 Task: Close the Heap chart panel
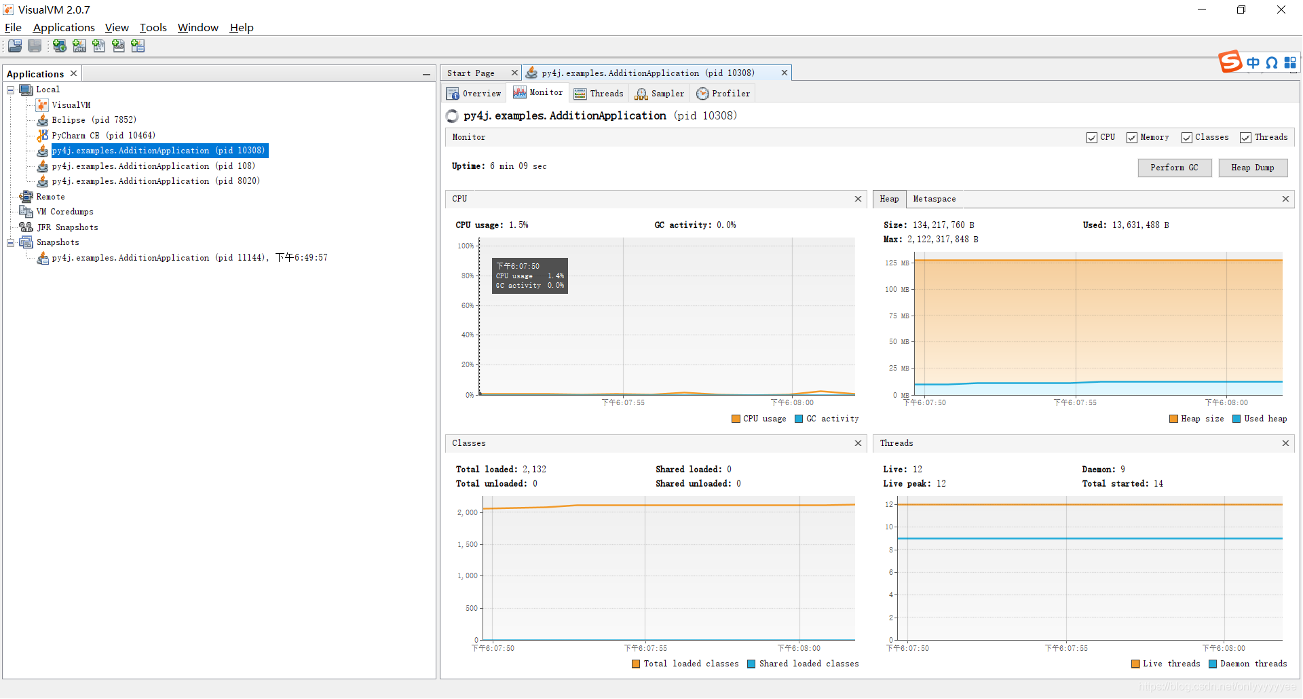pos(1285,199)
